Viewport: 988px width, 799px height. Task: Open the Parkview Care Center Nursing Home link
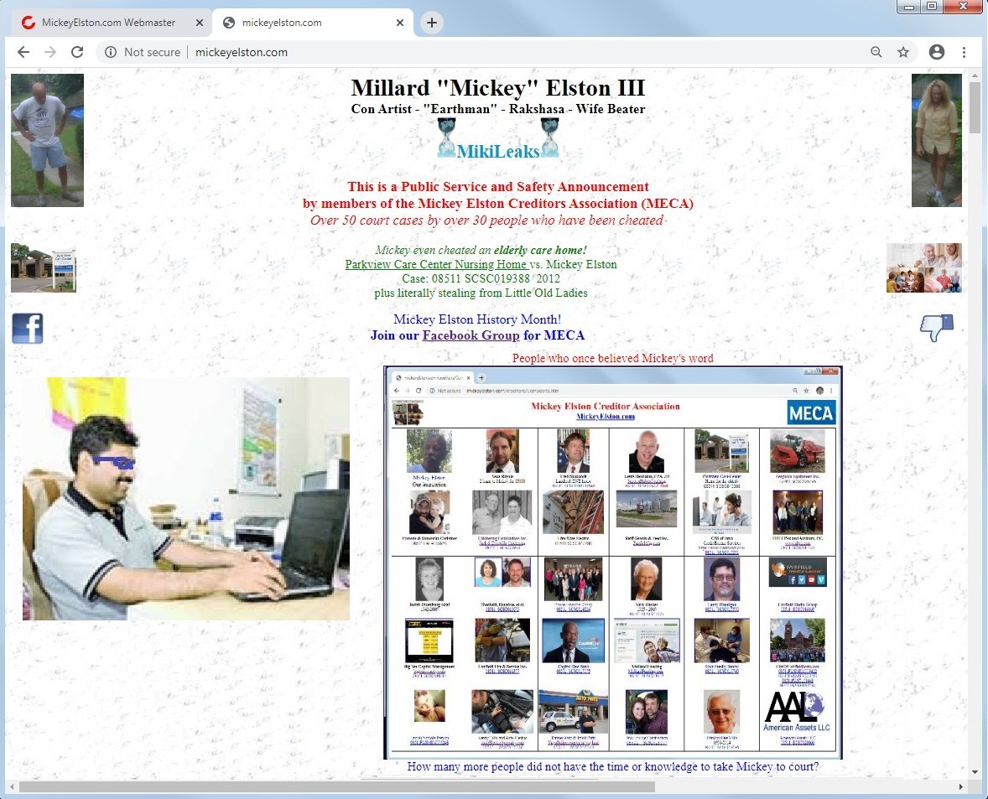click(x=436, y=264)
